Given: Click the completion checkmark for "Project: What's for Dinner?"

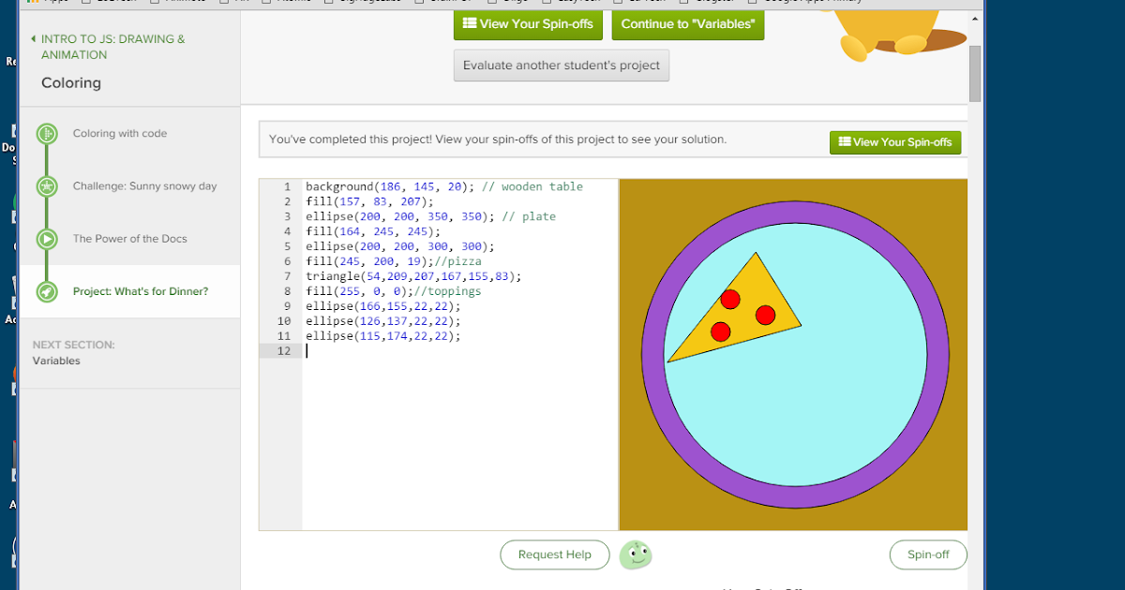Looking at the screenshot, I should click(45, 291).
